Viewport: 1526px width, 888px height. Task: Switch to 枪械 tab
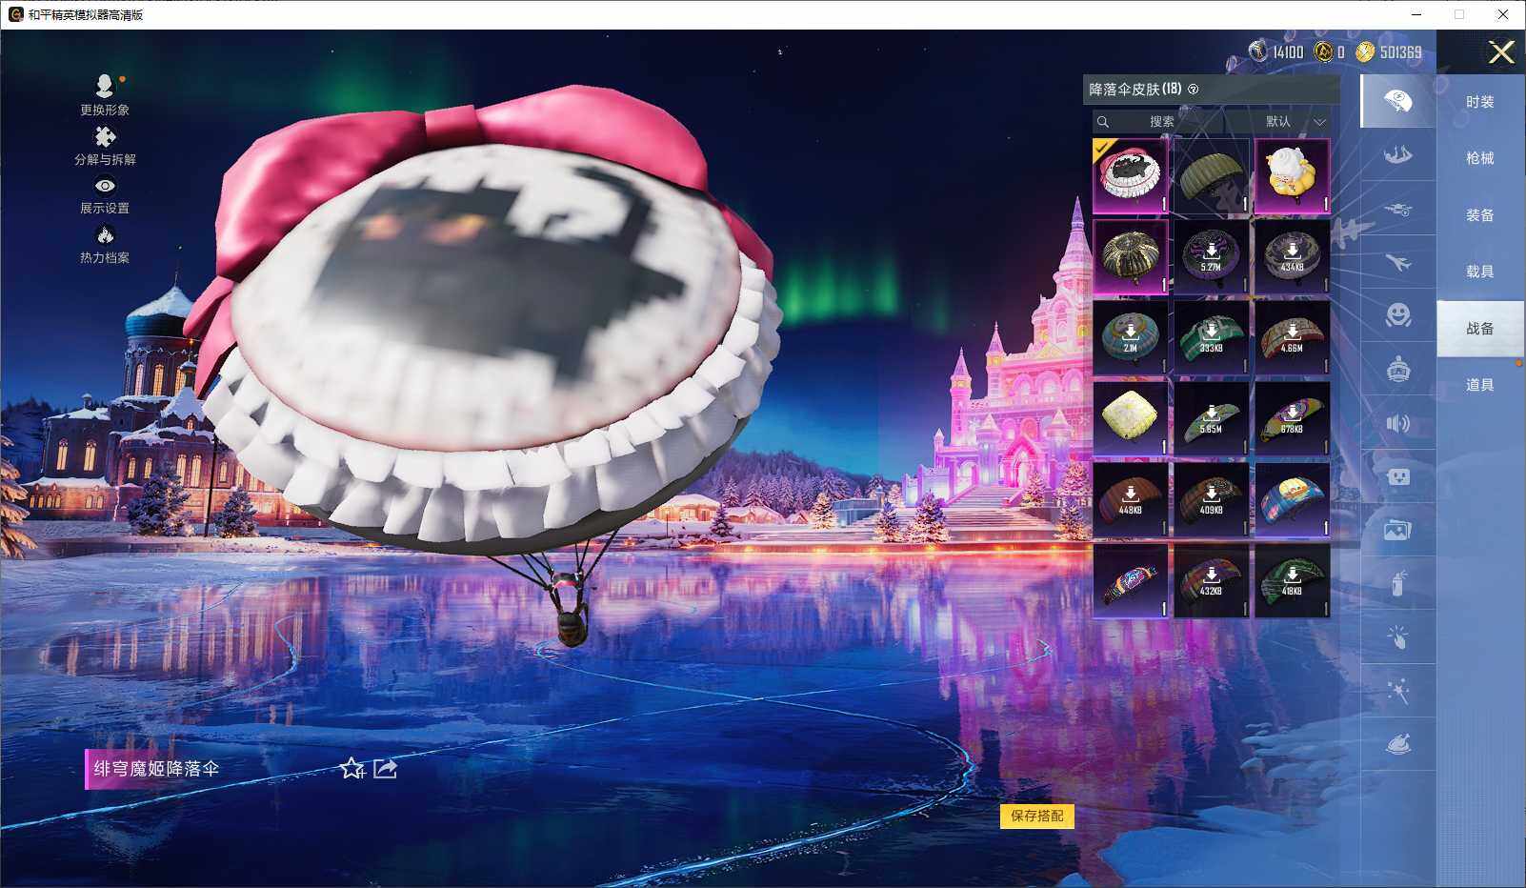pyautogui.click(x=1480, y=158)
